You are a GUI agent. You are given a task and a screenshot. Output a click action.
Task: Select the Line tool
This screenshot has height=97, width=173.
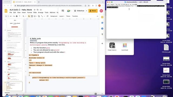[42, 16]
